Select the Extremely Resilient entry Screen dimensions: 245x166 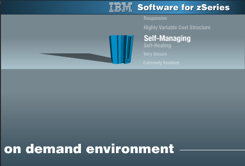click(161, 63)
